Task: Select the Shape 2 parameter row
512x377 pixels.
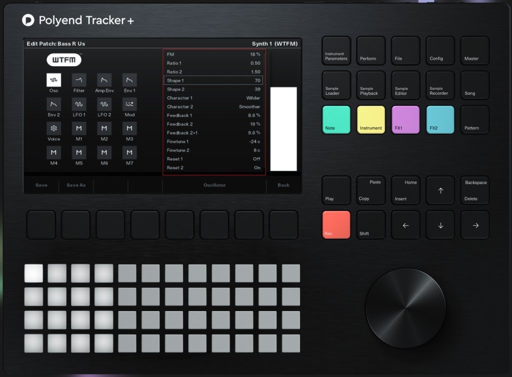Action: point(213,89)
